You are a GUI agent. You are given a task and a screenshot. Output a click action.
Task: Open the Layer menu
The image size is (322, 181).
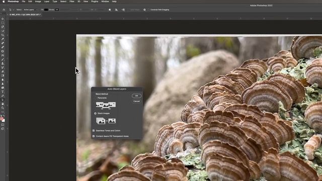(47, 2)
